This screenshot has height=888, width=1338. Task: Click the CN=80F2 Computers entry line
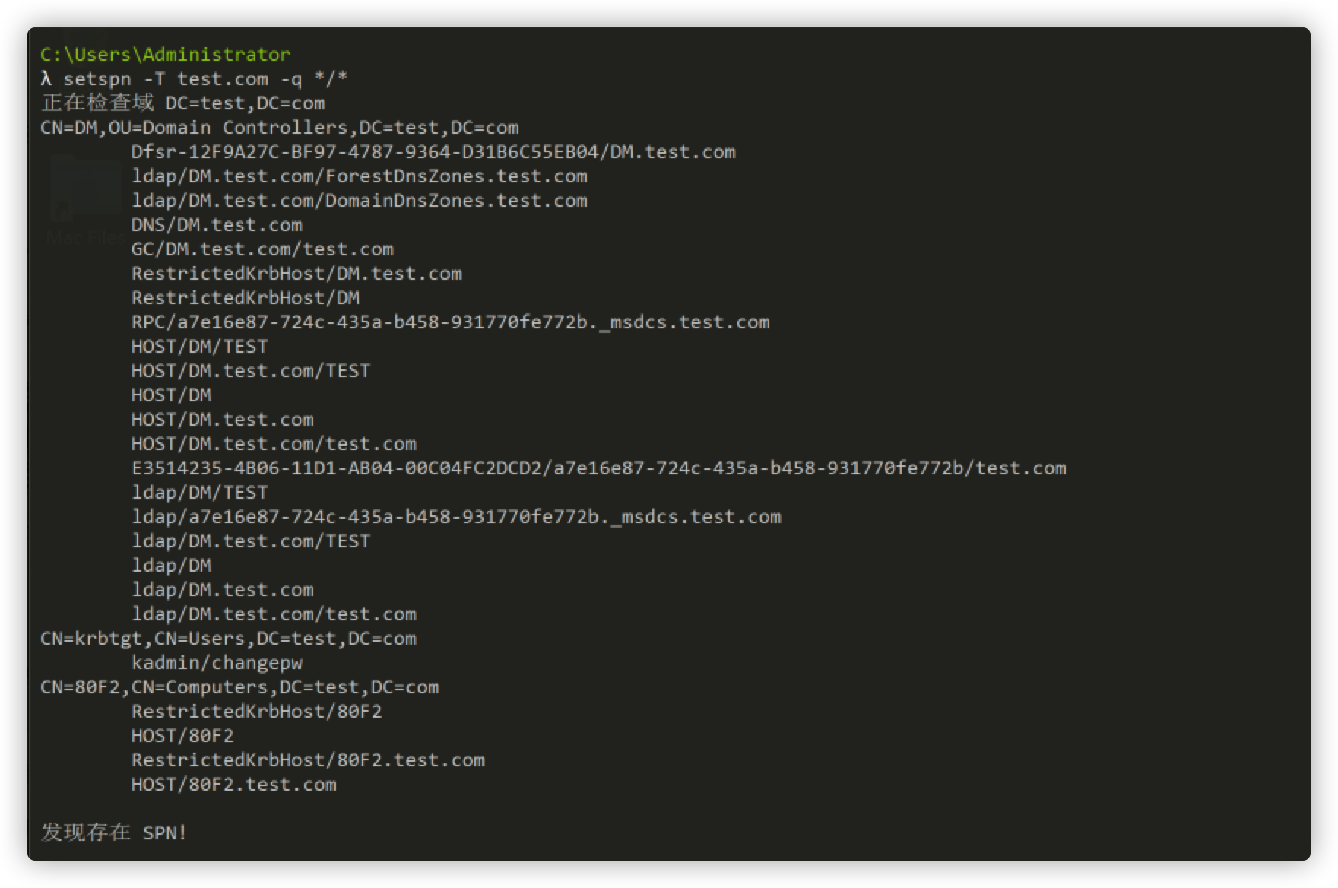[239, 687]
